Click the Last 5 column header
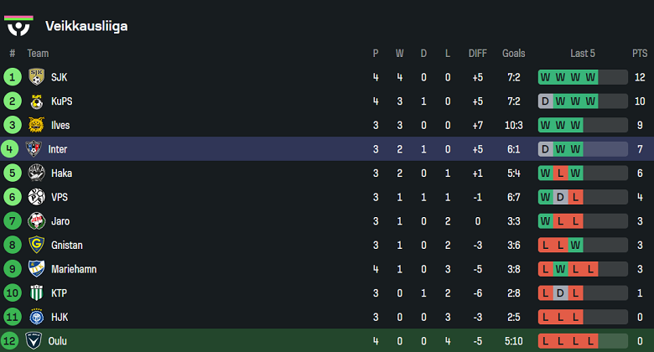 (582, 53)
